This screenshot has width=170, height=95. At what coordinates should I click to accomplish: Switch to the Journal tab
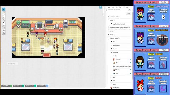[116, 7]
